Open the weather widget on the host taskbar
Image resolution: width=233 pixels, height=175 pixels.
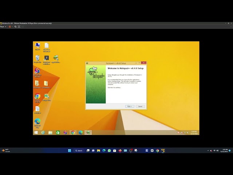6,151
